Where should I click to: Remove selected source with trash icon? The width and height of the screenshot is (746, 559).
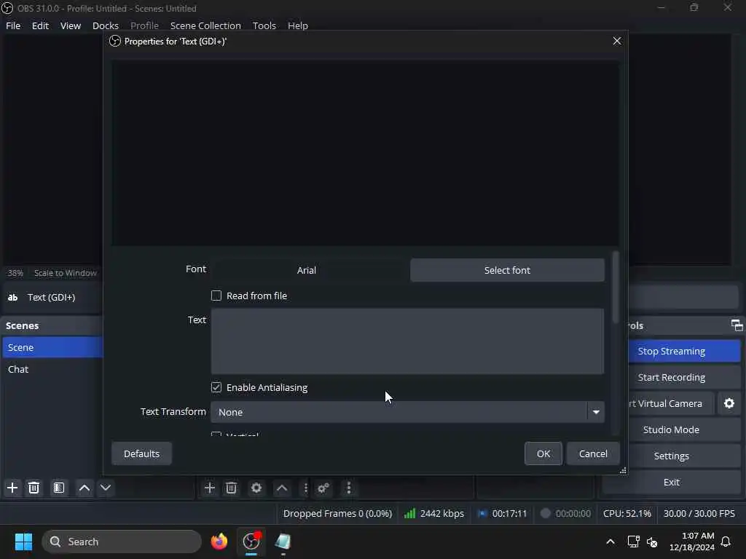point(231,488)
